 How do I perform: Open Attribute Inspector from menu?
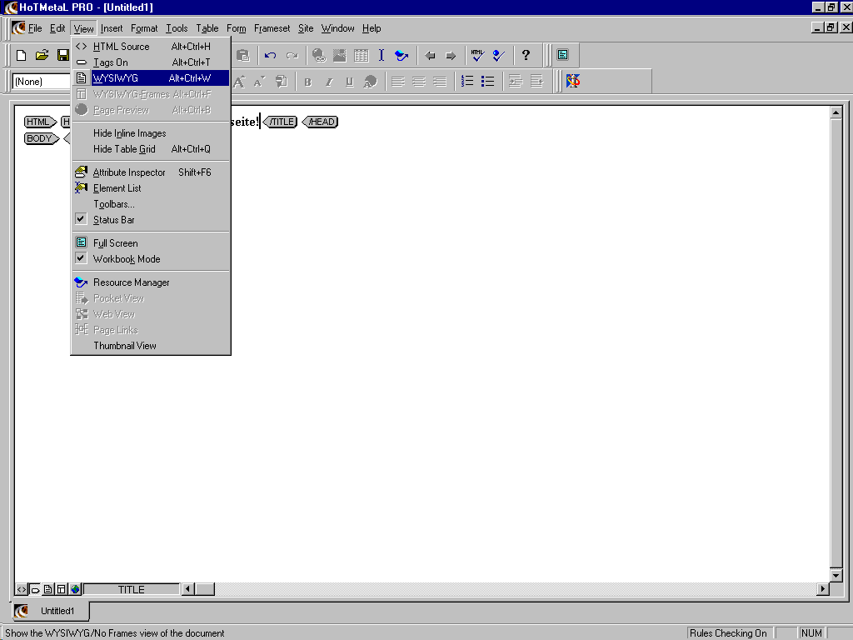pyautogui.click(x=151, y=172)
